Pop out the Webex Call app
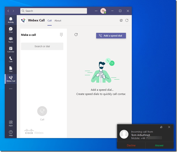Image resolution: width=177 pixels, height=152 pixels. 121,20
